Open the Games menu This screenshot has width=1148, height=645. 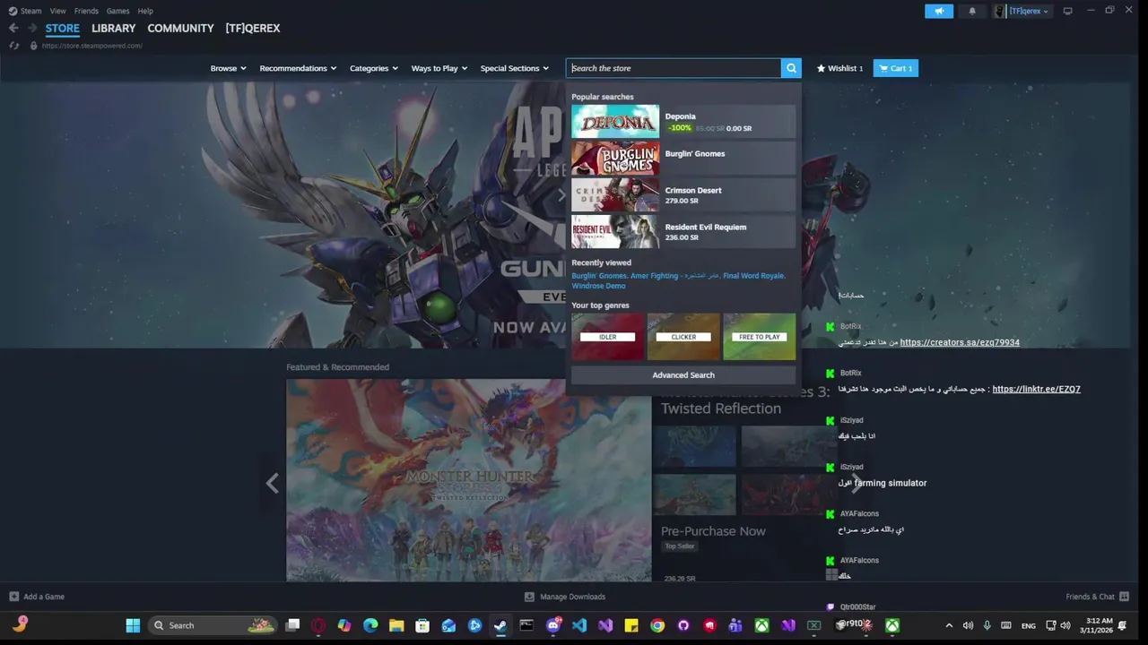[117, 11]
